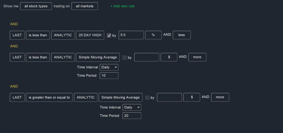Viewport: 283px width, 133px height.
Task: Expand the Daily time interval dropdown for the 10-period rule
Action: pos(109,67)
